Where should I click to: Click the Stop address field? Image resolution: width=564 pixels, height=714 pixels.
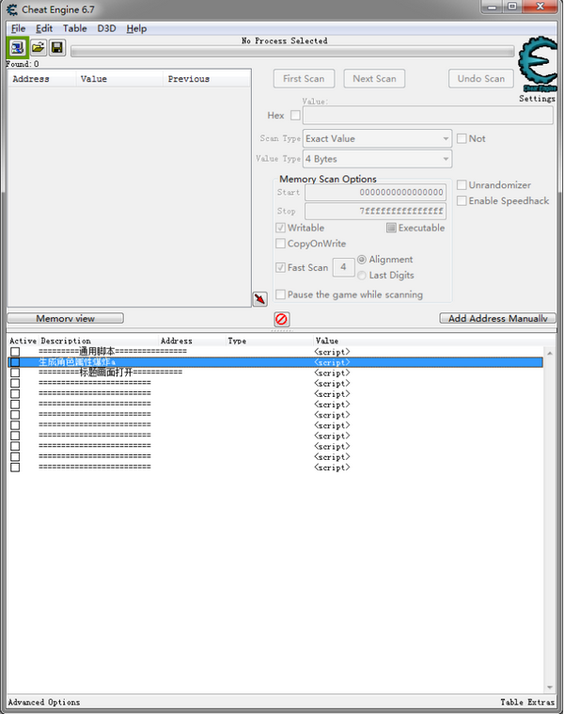tap(375, 211)
